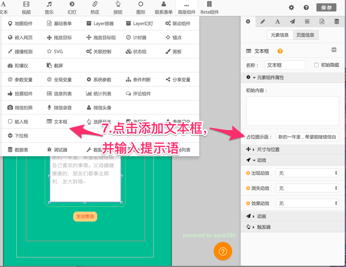The height and width of the screenshot is (267, 346).
Task: Toggle the 初始隐藏 checkbox
Action: click(x=316, y=65)
